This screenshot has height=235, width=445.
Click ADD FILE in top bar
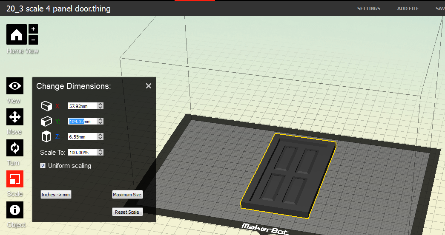pos(408,8)
